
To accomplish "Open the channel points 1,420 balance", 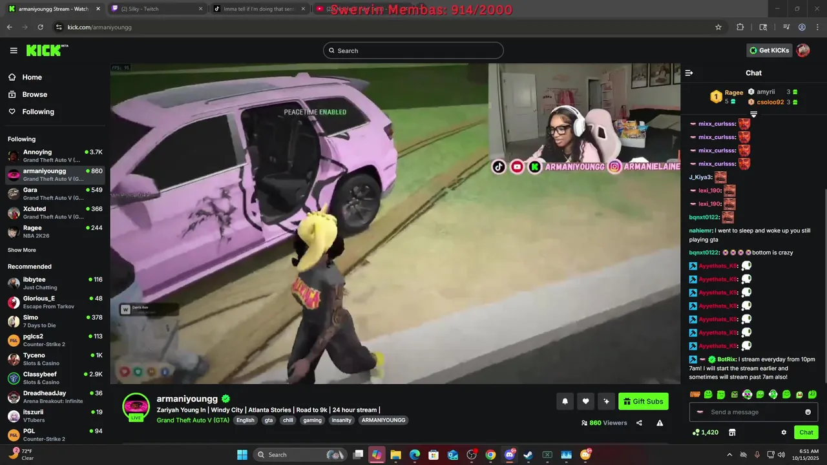I will tap(705, 432).
